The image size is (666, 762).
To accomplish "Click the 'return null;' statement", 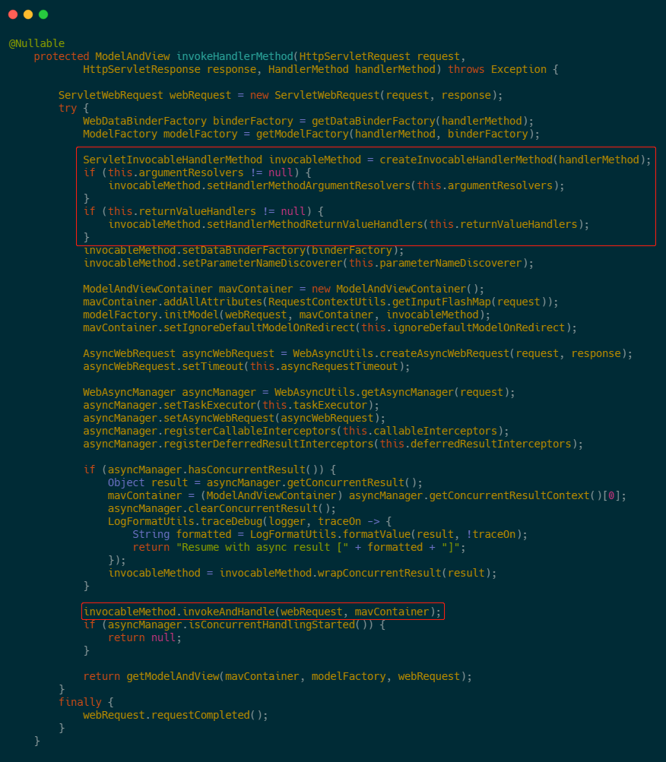I will click(x=145, y=637).
